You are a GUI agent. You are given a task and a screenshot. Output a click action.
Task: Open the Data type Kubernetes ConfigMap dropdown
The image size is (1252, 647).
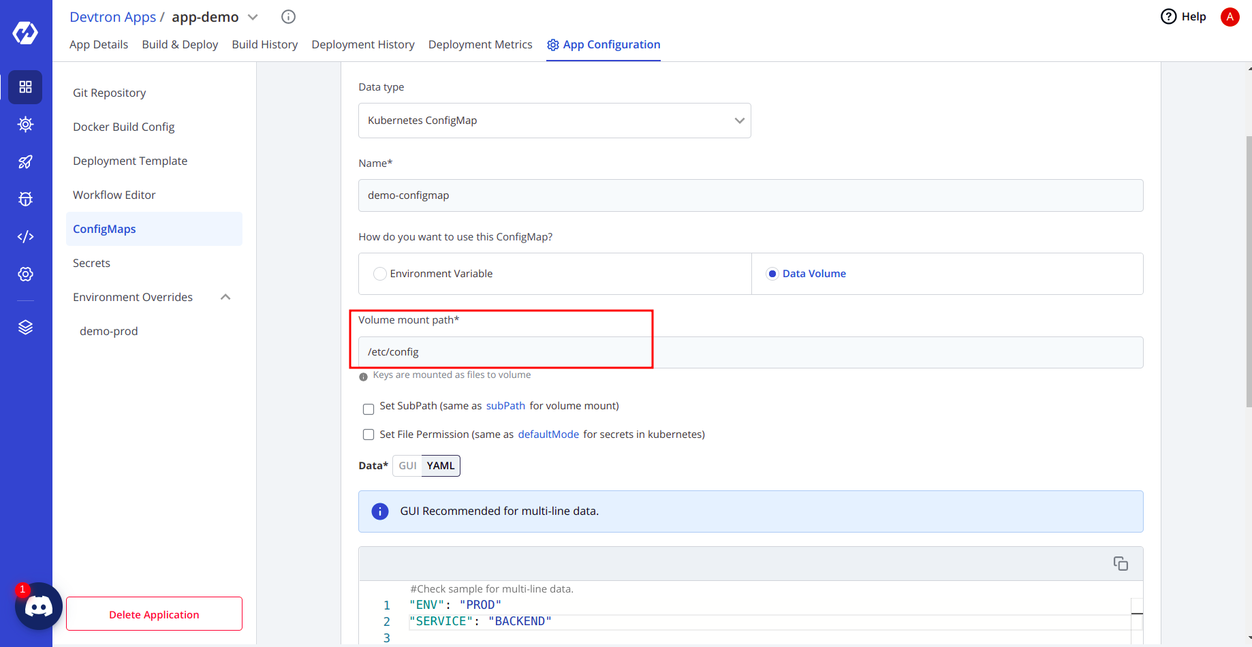click(x=554, y=121)
